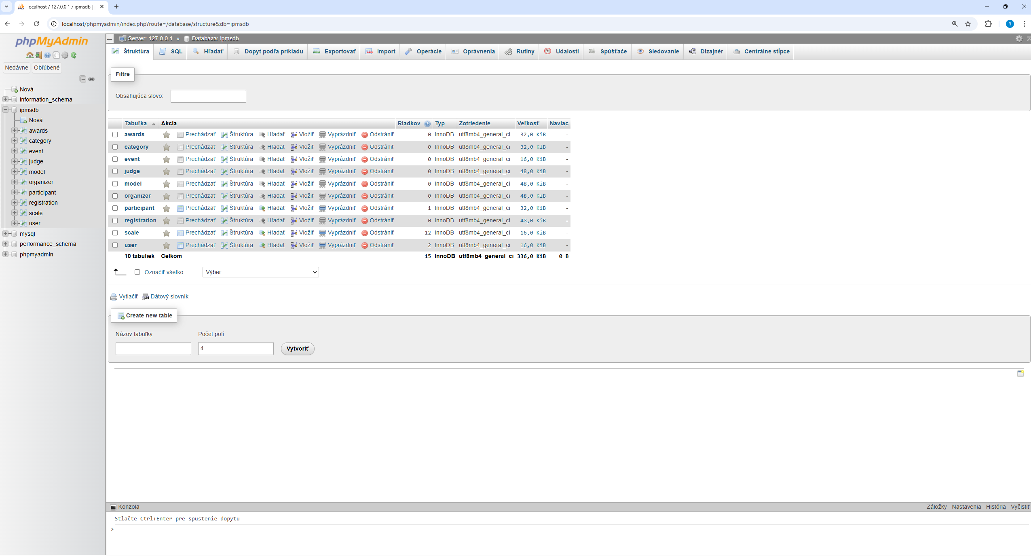Open the Operácie tab
Screen dimensions: 1031x556
(x=423, y=51)
